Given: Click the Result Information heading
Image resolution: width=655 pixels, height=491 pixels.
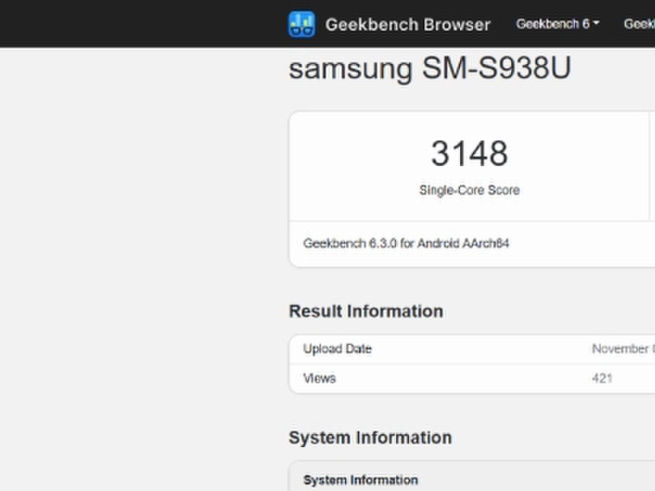Looking at the screenshot, I should click(x=366, y=311).
